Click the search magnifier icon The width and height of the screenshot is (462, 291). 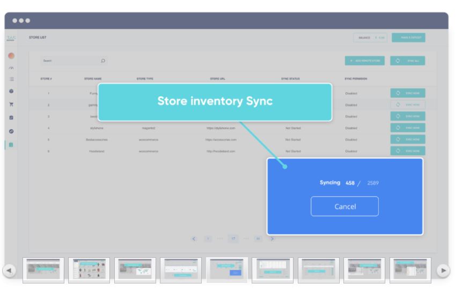tap(103, 61)
